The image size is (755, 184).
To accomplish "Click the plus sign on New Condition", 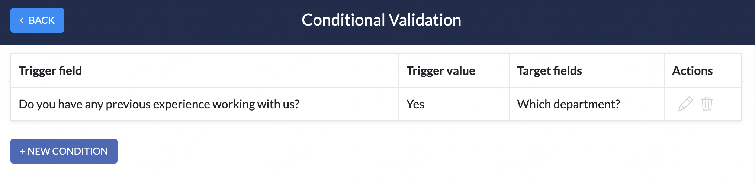I will pos(23,151).
